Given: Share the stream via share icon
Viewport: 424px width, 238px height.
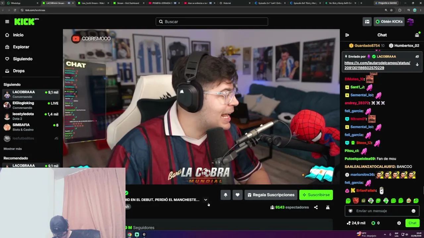Looking at the screenshot, I should pyautogui.click(x=316, y=207).
